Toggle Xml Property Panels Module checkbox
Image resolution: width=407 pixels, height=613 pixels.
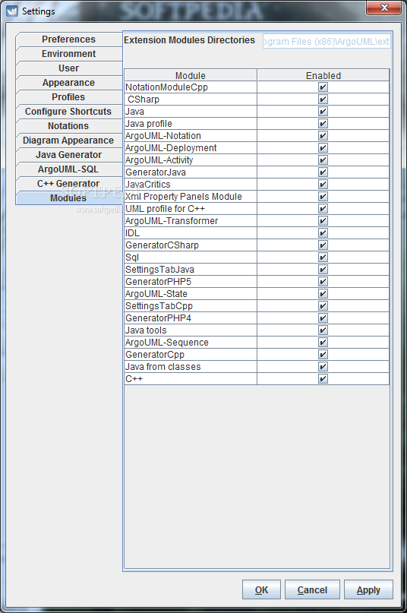(323, 196)
